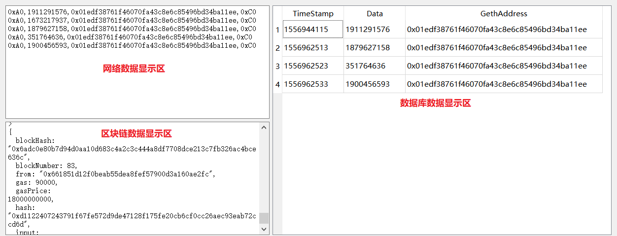Click the blockHash label line
This screenshot has height=236, width=617.
[35, 140]
